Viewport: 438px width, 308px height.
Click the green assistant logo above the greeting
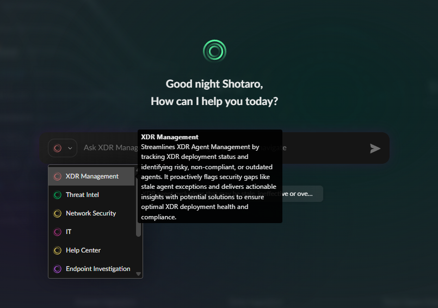[x=214, y=52]
